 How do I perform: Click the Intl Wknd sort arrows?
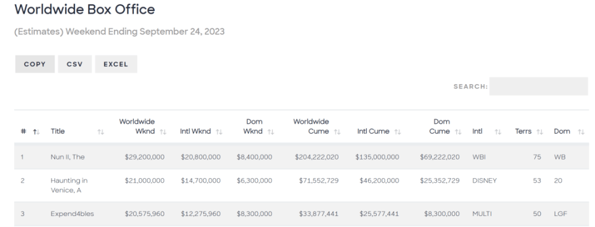(219, 132)
